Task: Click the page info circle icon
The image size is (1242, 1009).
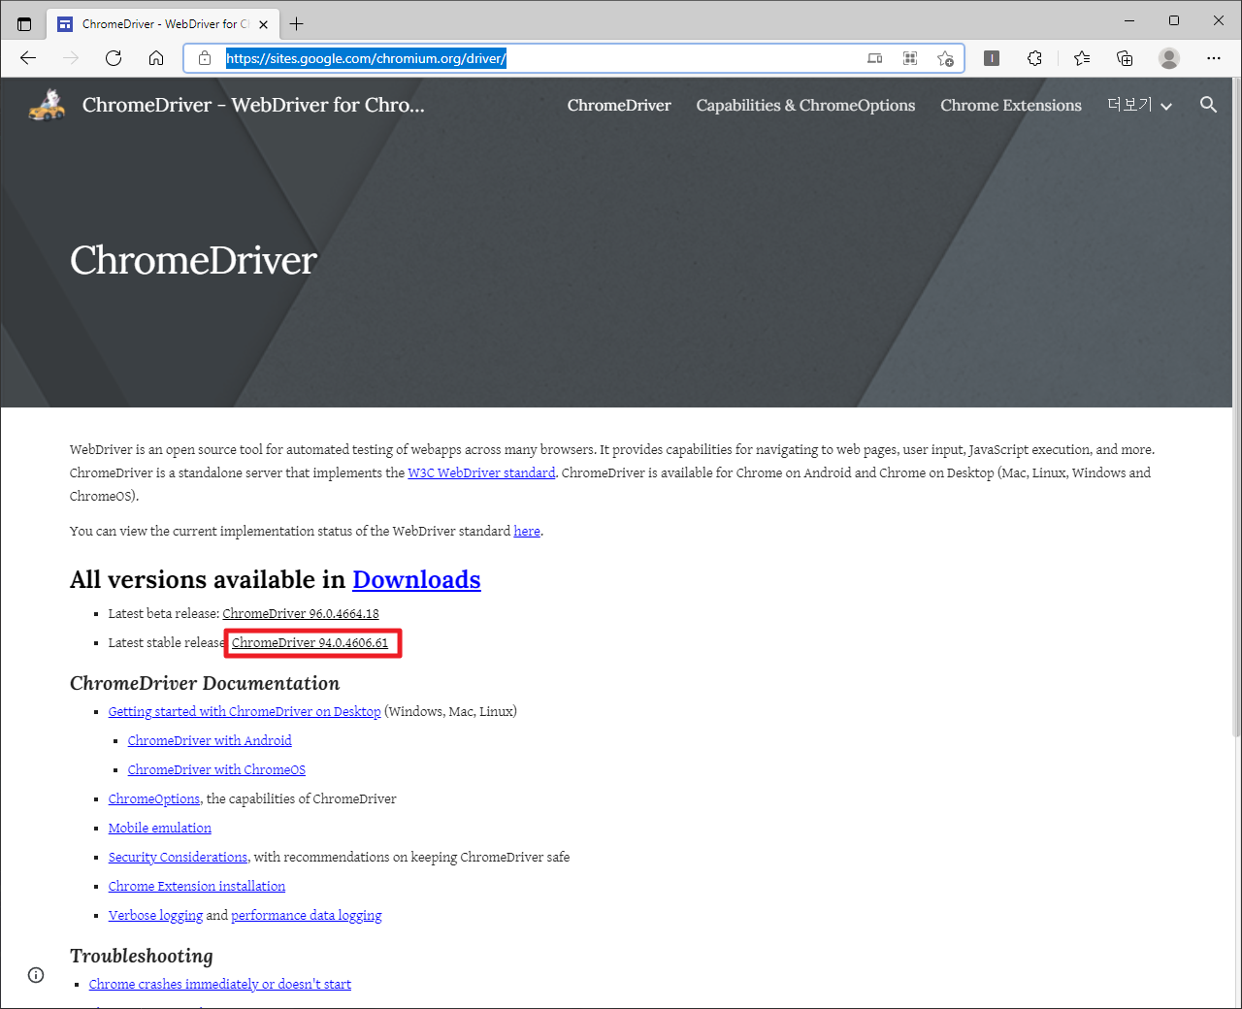Action: point(36,975)
